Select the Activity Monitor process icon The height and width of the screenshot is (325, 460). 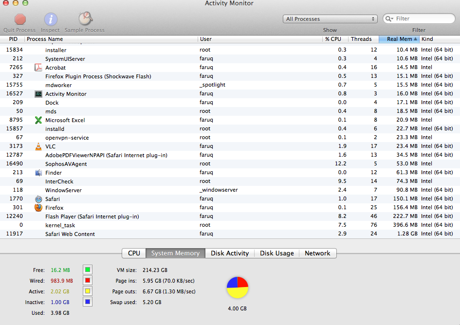pyautogui.click(x=38, y=94)
